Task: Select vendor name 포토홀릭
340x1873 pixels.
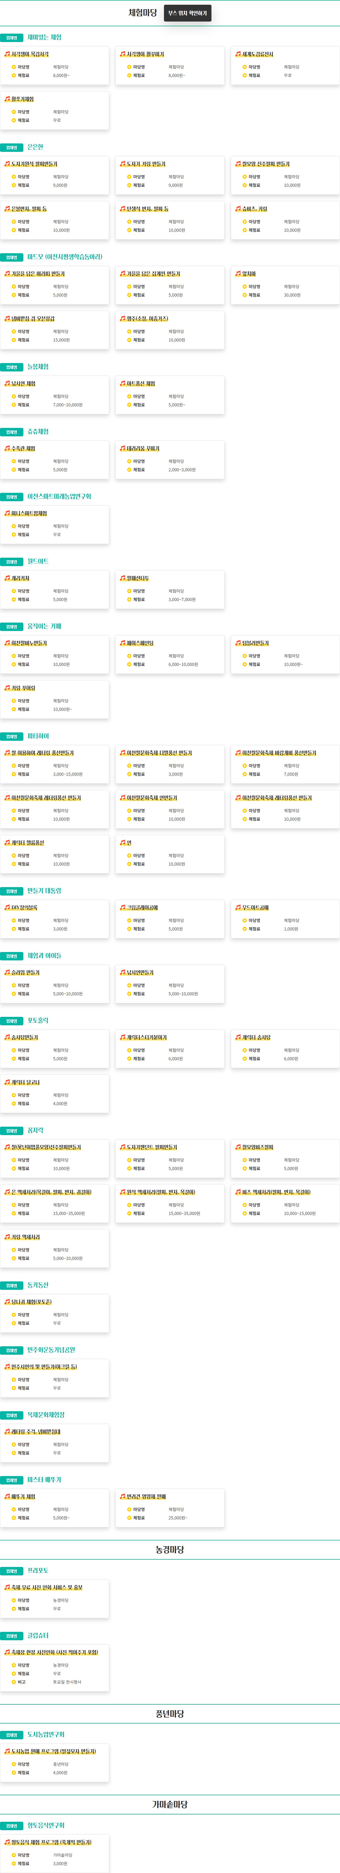Action: pyautogui.click(x=38, y=1020)
